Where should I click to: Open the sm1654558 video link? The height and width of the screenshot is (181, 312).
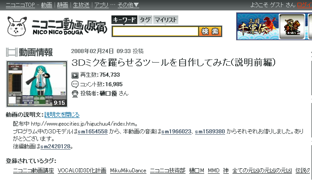[x=92, y=132]
